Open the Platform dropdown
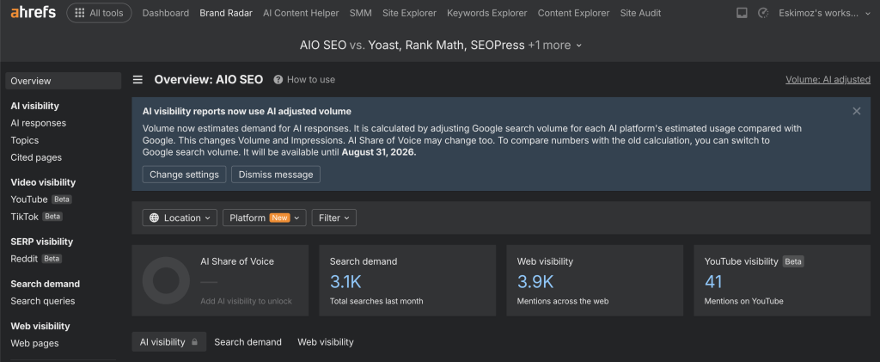 265,218
